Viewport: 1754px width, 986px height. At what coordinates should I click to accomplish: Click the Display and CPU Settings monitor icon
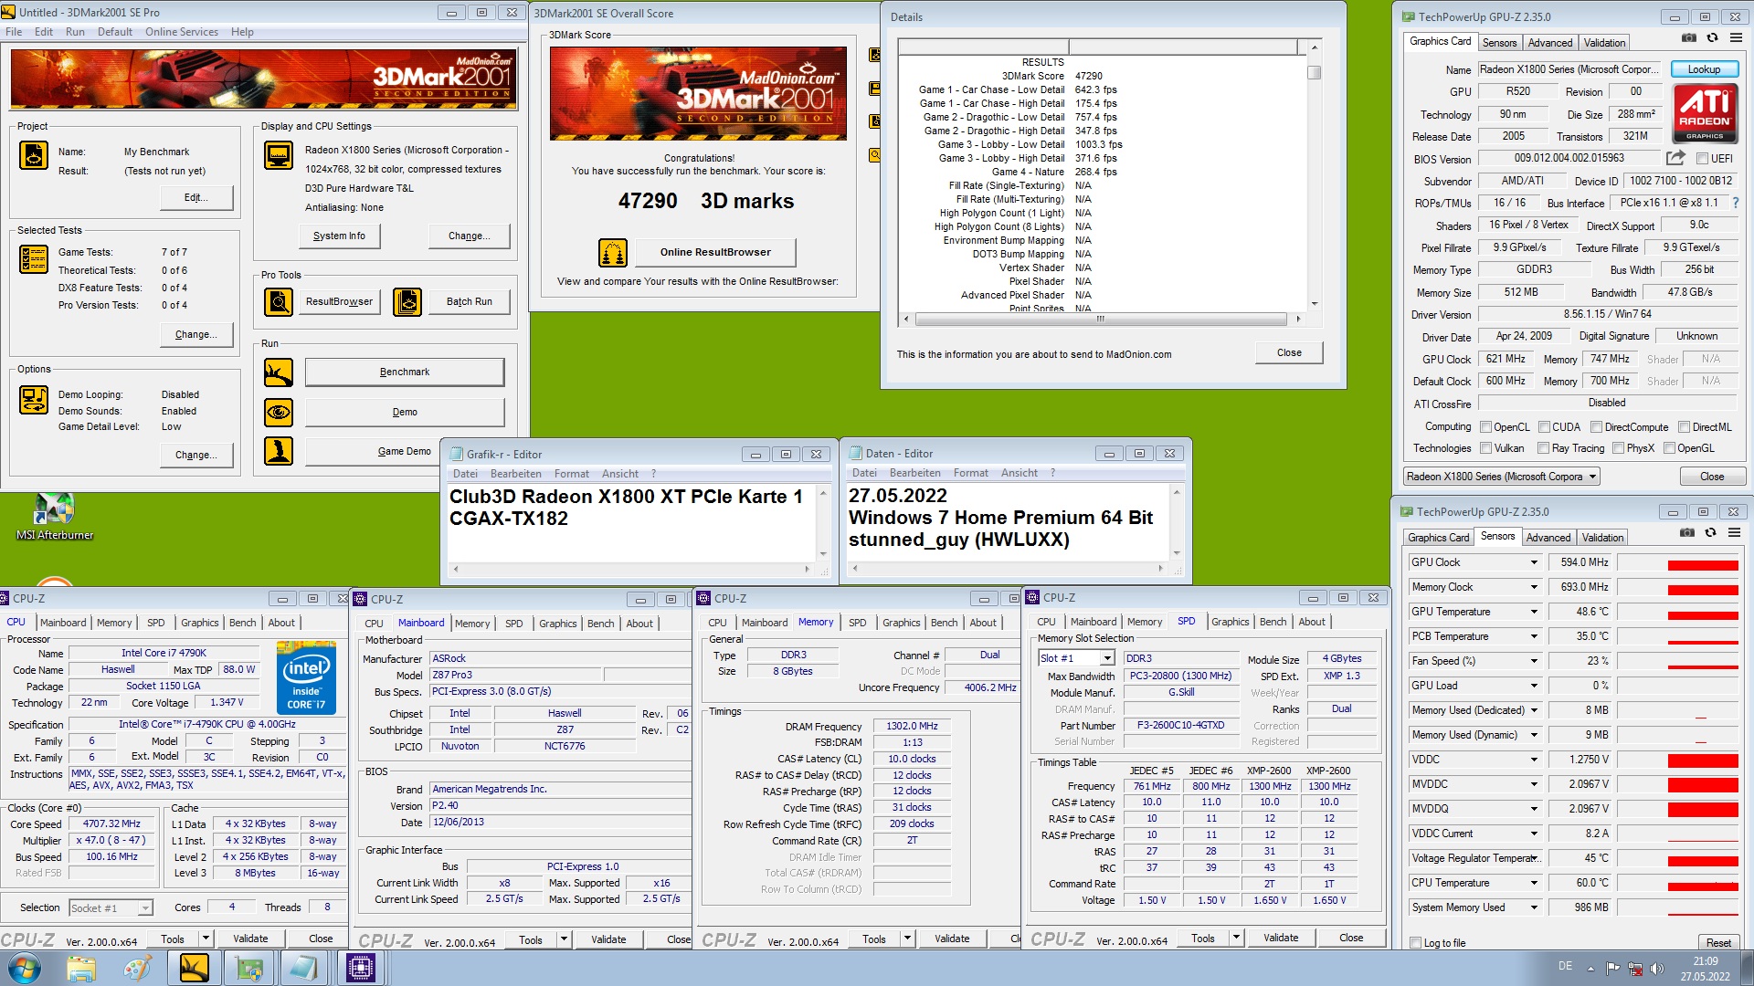[x=279, y=155]
